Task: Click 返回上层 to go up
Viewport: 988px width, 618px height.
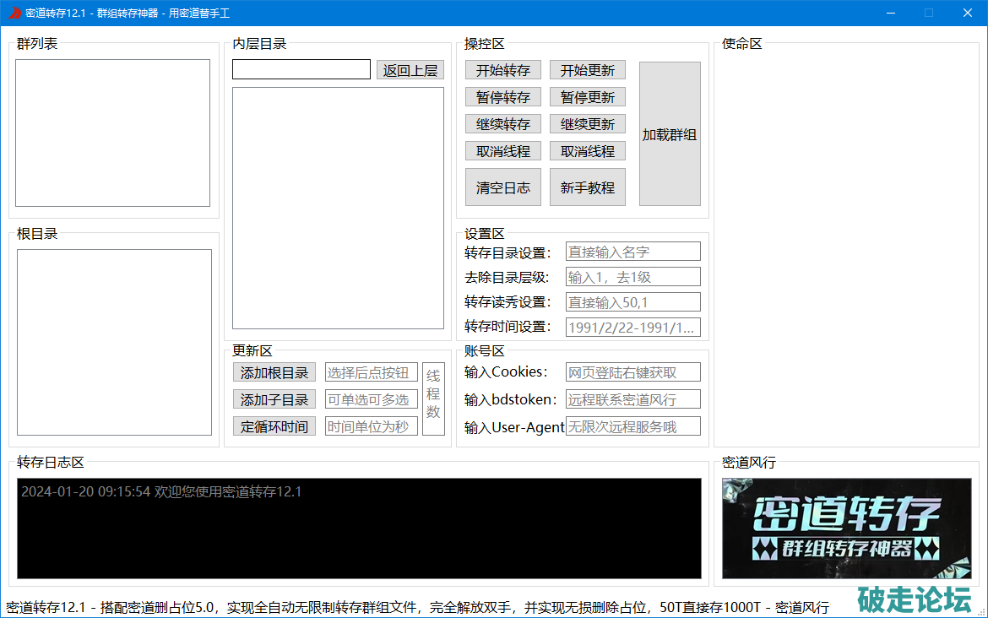Action: click(410, 70)
